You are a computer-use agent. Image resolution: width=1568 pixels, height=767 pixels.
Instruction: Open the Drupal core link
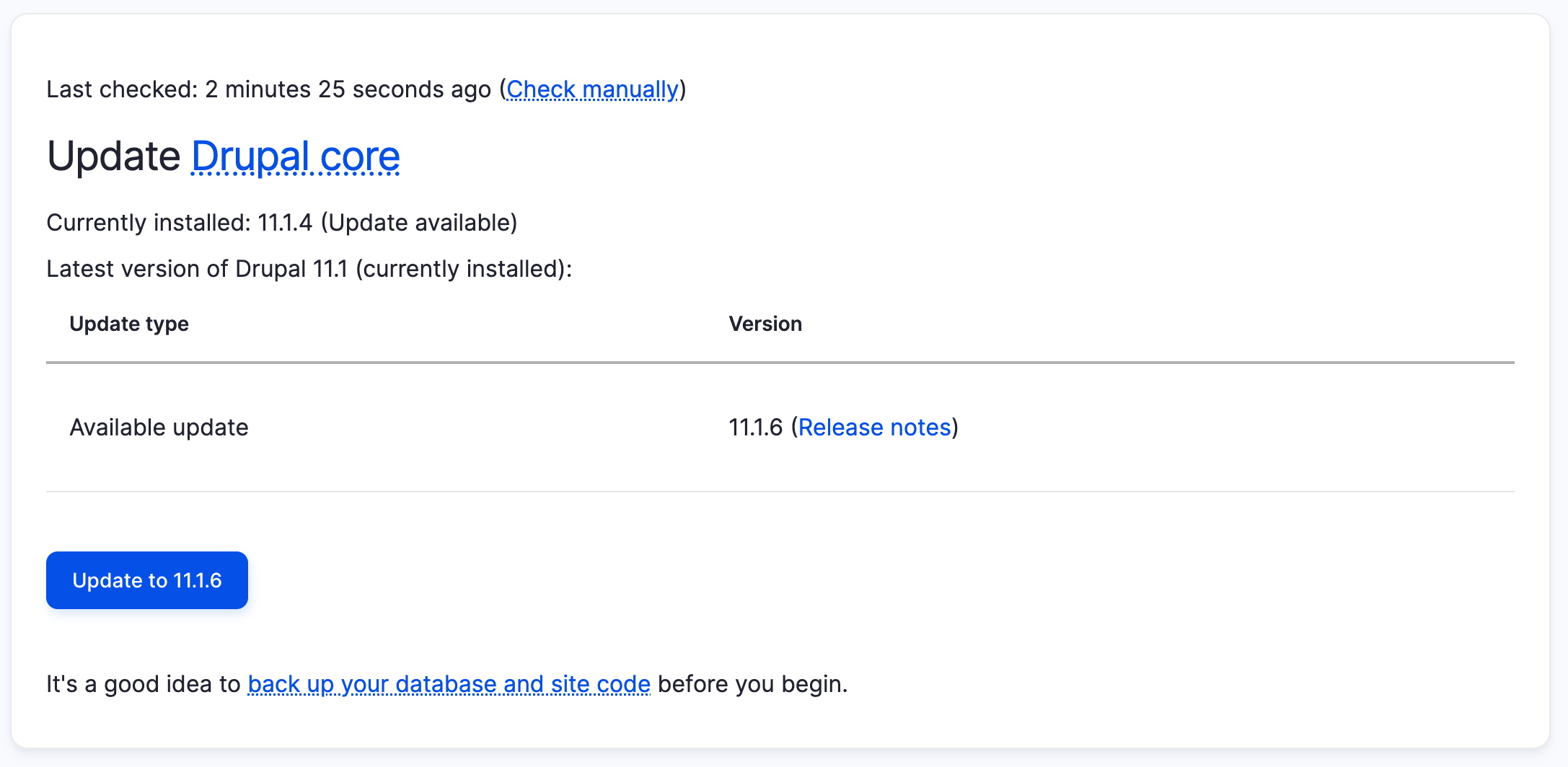[x=295, y=156]
